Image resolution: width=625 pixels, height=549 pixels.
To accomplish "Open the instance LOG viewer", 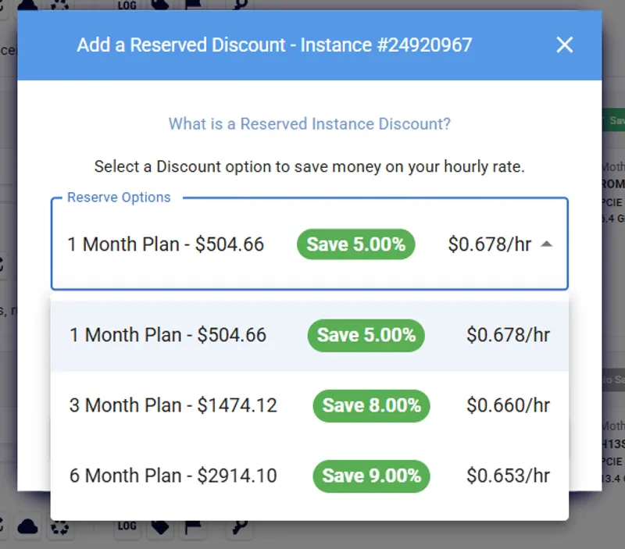I will [127, 527].
